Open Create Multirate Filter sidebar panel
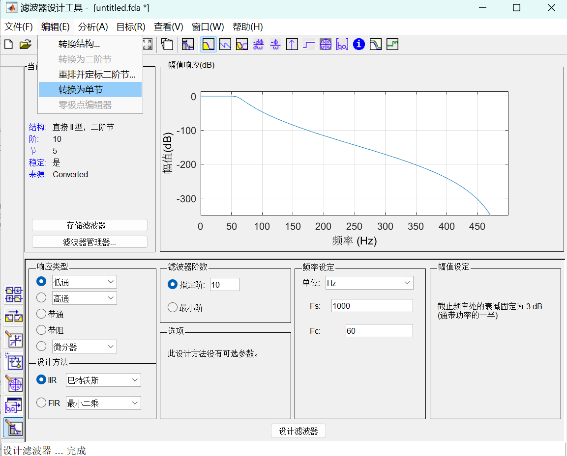567x456 pixels. point(14,295)
